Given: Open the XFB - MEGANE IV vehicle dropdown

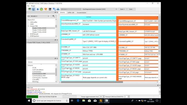Looking at the screenshot, I should (x=38, y=16).
